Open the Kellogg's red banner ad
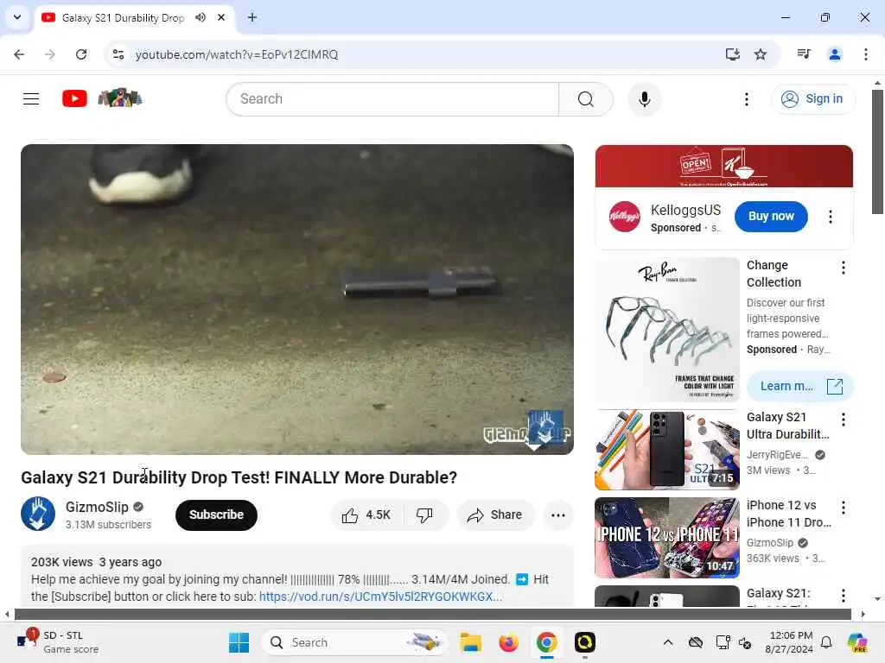The width and height of the screenshot is (885, 663). pyautogui.click(x=723, y=166)
